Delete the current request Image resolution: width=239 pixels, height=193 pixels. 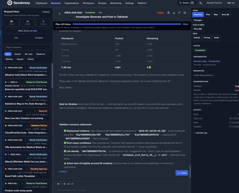click(x=161, y=13)
